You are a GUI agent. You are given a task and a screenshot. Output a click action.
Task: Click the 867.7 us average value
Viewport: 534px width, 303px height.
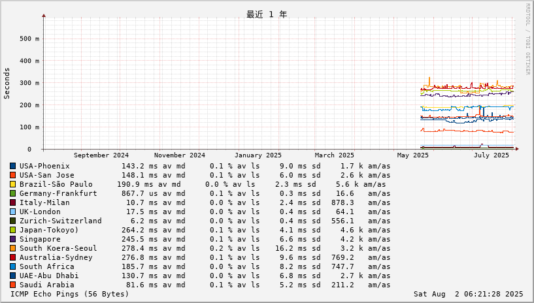pos(140,193)
